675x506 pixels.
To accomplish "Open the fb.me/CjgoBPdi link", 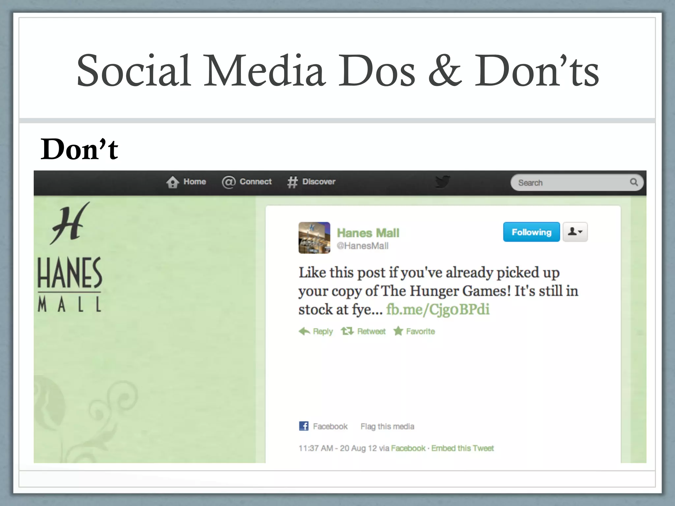I will click(x=438, y=310).
